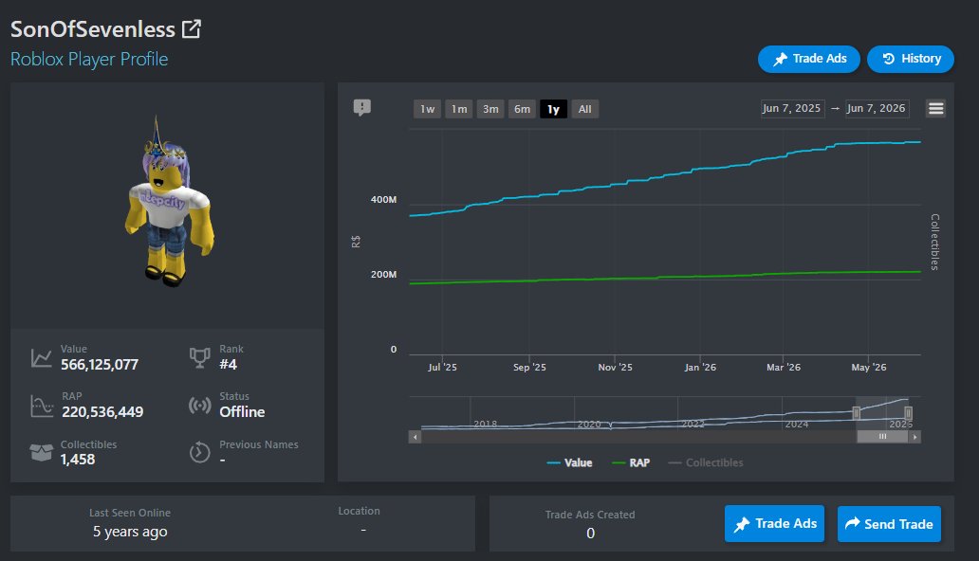Click the navigator left range handle

(x=856, y=412)
